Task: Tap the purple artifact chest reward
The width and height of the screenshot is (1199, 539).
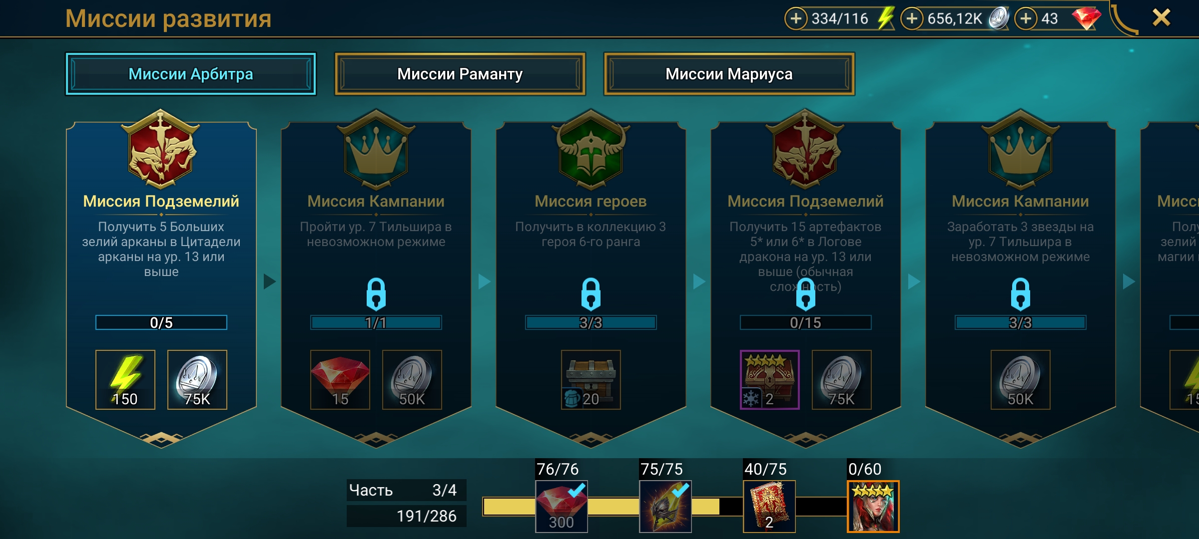Action: tap(770, 379)
